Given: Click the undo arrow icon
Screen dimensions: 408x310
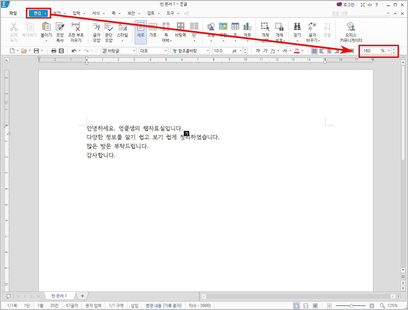Looking at the screenshot, I should click(x=74, y=51).
